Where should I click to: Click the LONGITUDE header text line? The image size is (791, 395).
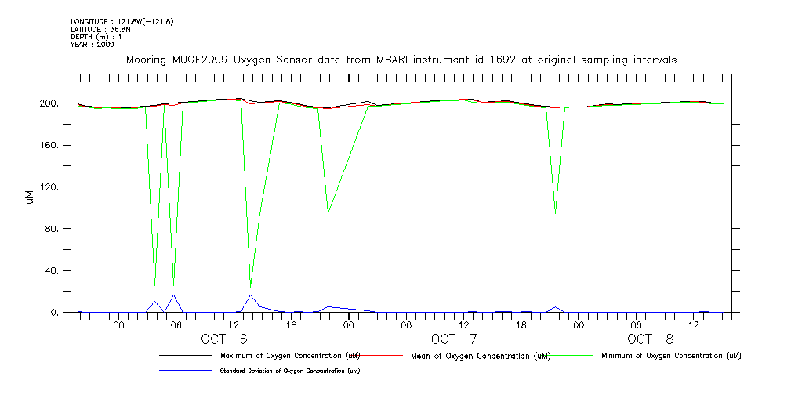122,21
